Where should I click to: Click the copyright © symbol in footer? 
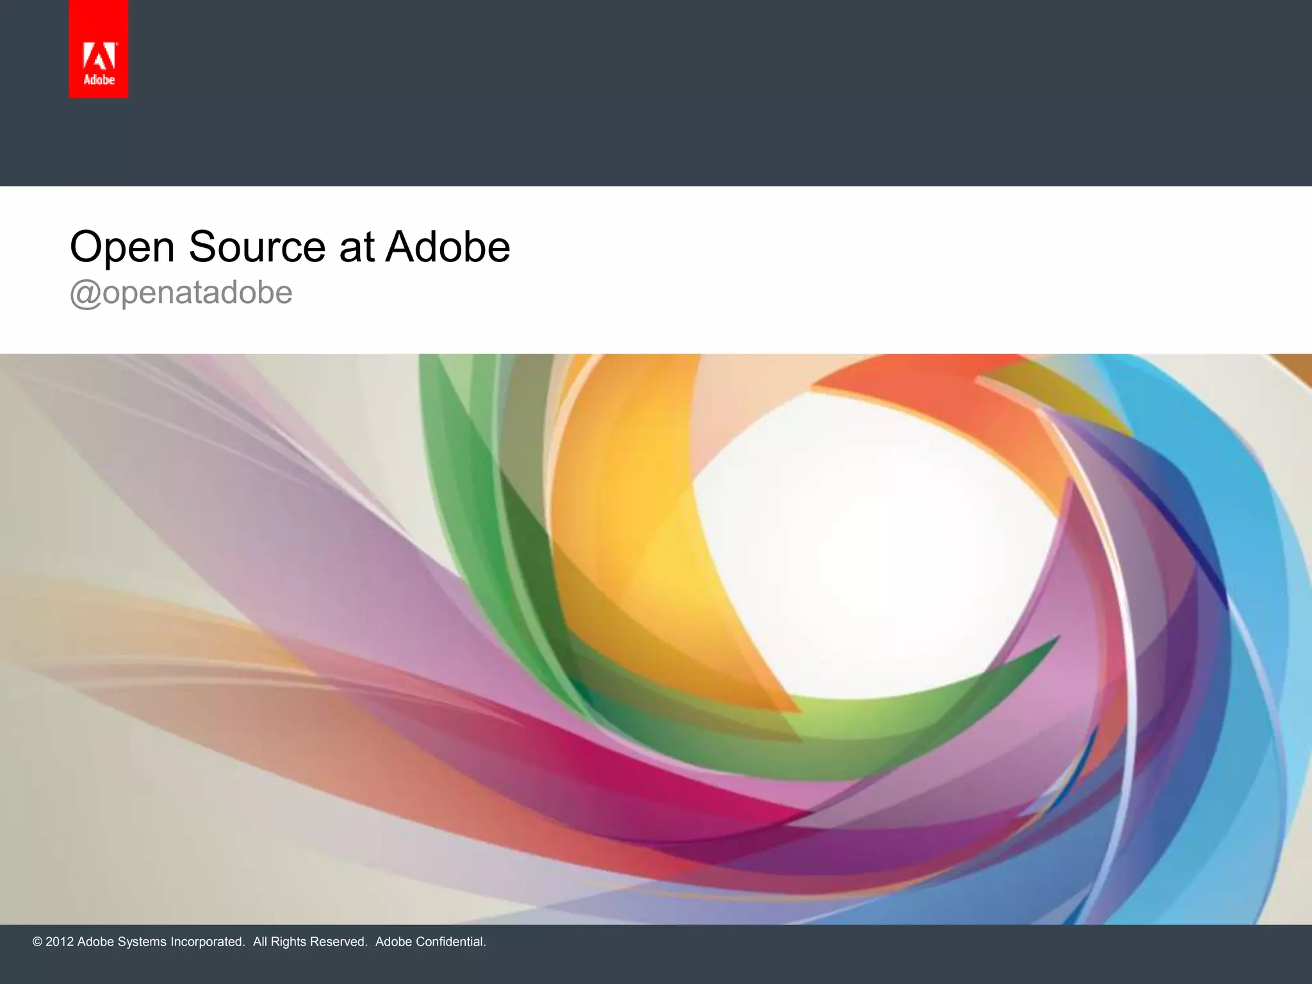click(37, 942)
